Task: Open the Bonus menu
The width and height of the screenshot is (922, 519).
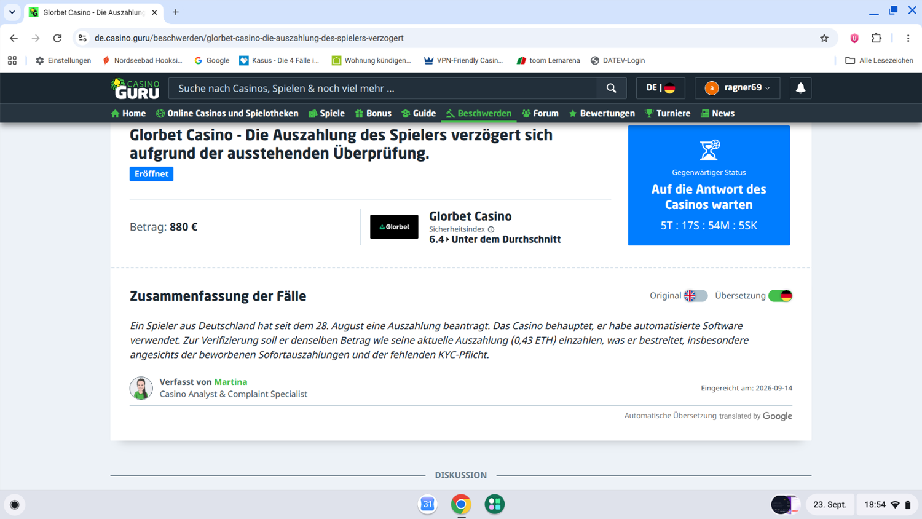Action: 373,113
